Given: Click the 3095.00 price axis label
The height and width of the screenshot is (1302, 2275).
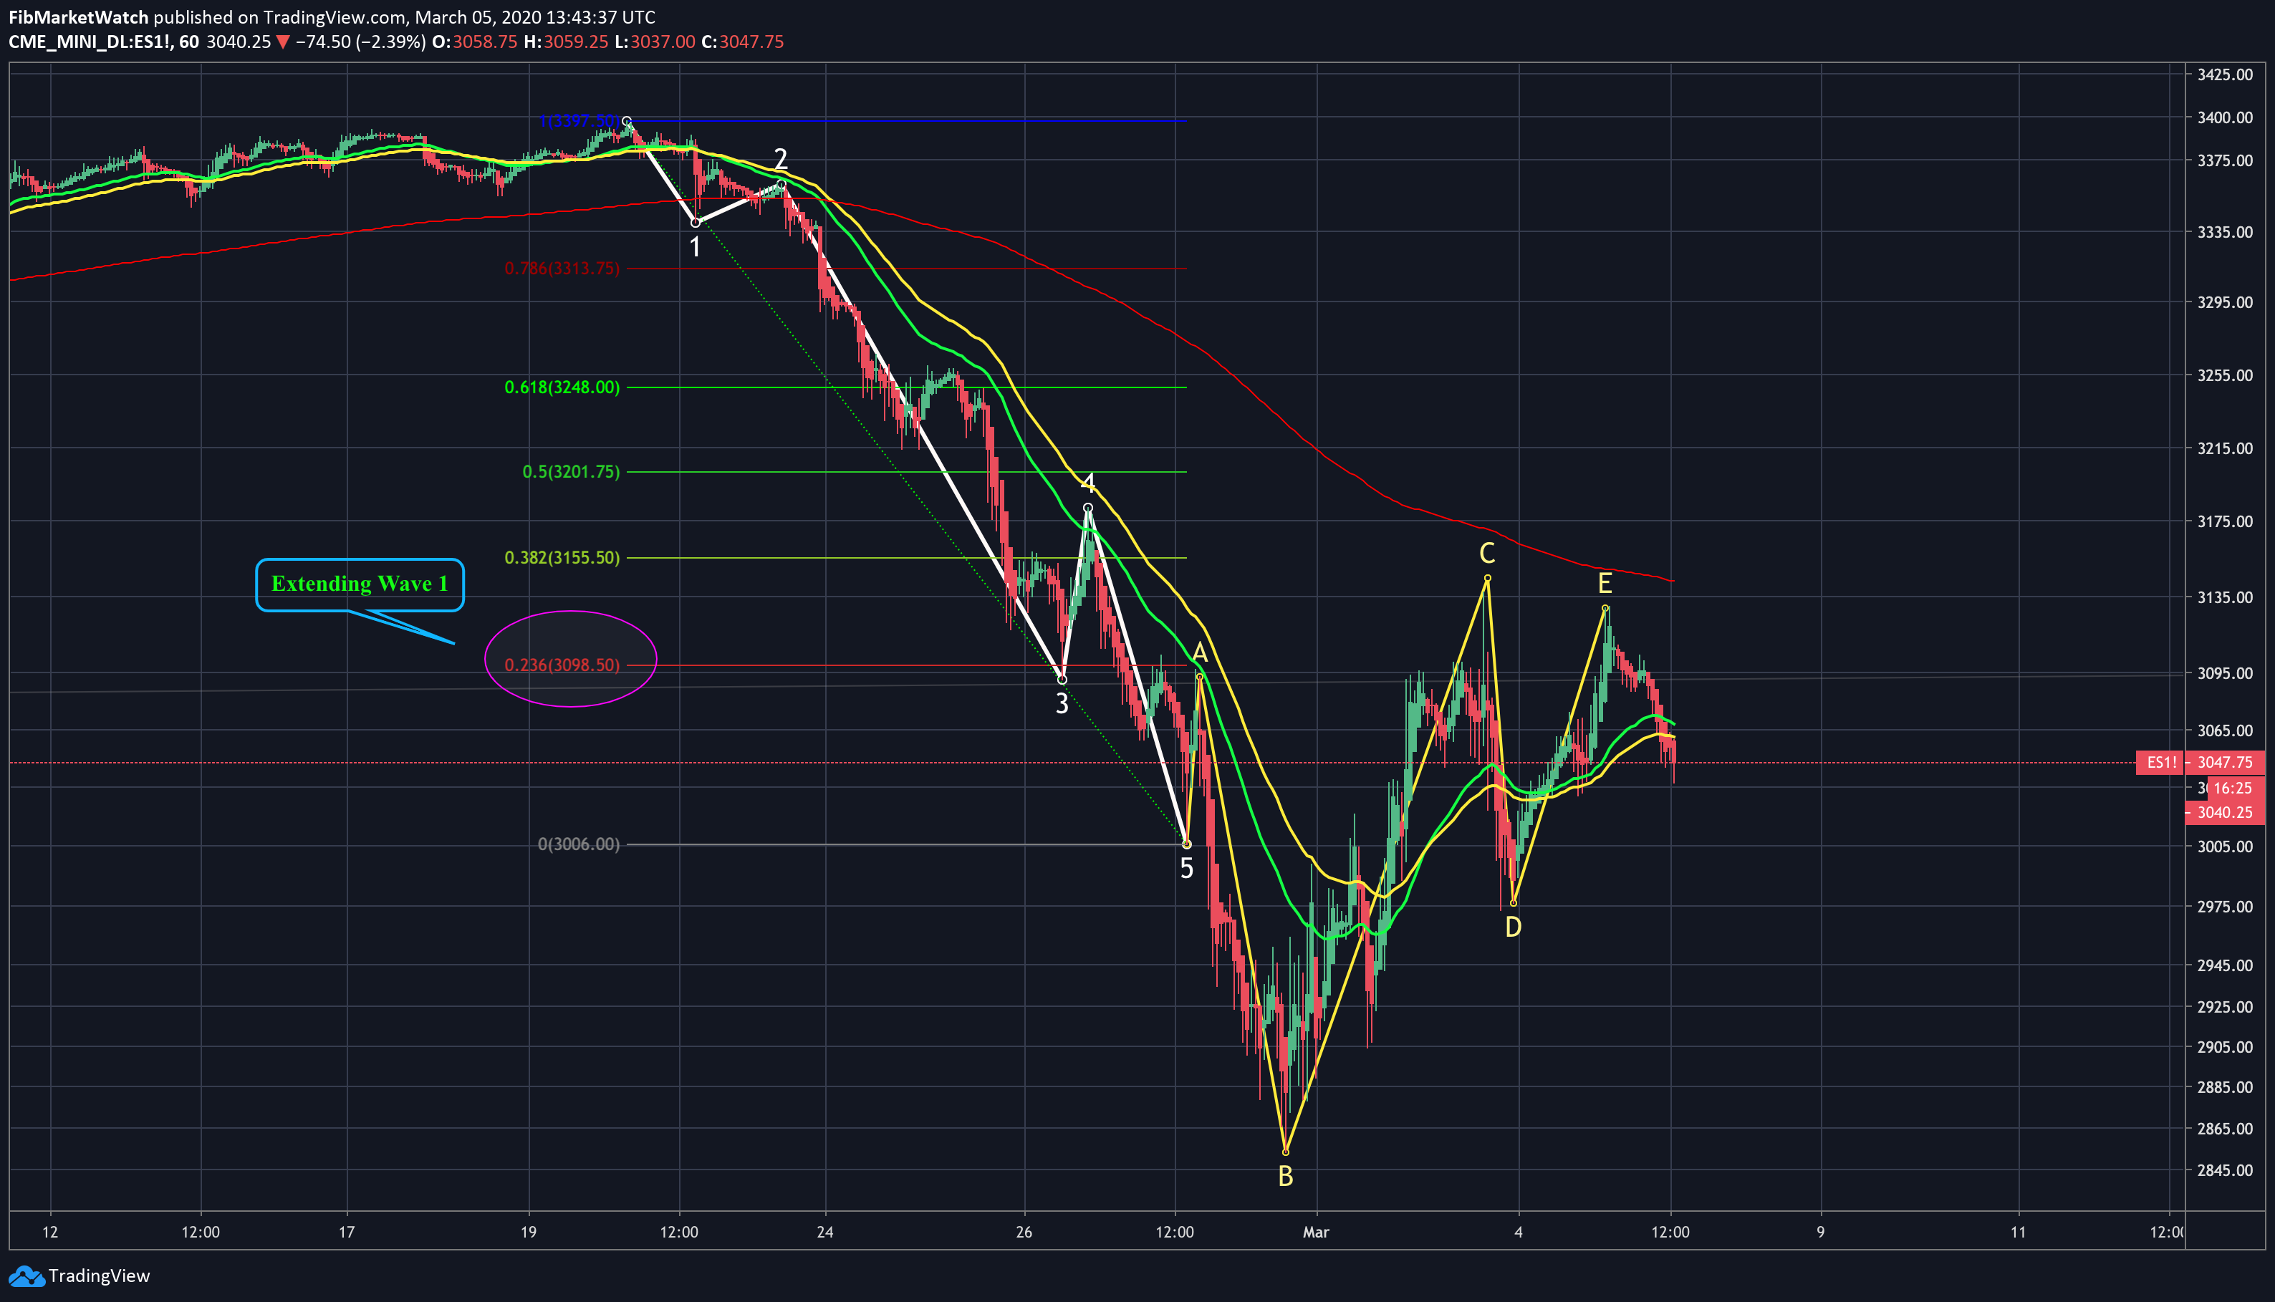Looking at the screenshot, I should [2225, 672].
